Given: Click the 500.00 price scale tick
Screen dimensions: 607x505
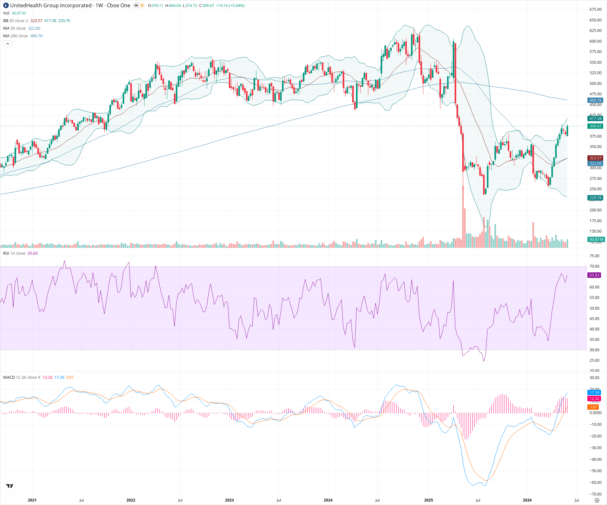Looking at the screenshot, I should [x=595, y=83].
